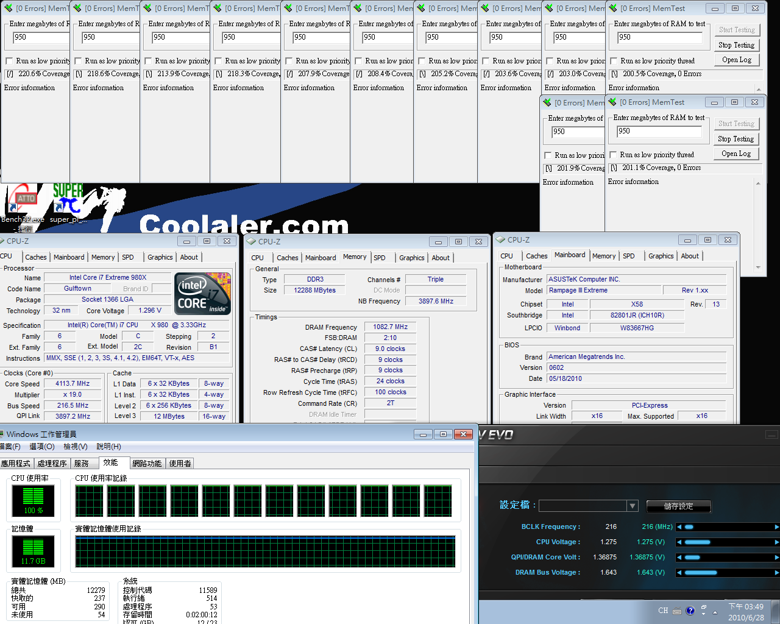The width and height of the screenshot is (780, 624).
Task: Click the CH language indicator in taskbar
Action: coord(663,610)
